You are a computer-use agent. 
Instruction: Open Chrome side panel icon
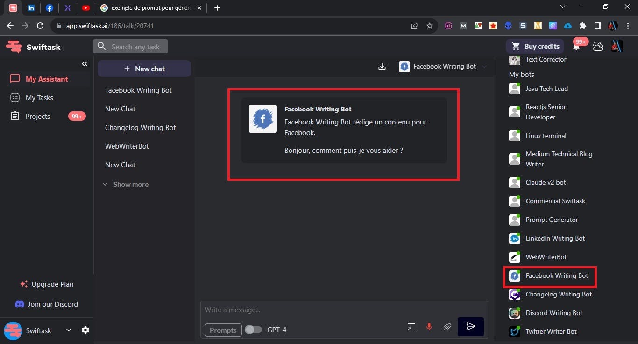tap(597, 26)
